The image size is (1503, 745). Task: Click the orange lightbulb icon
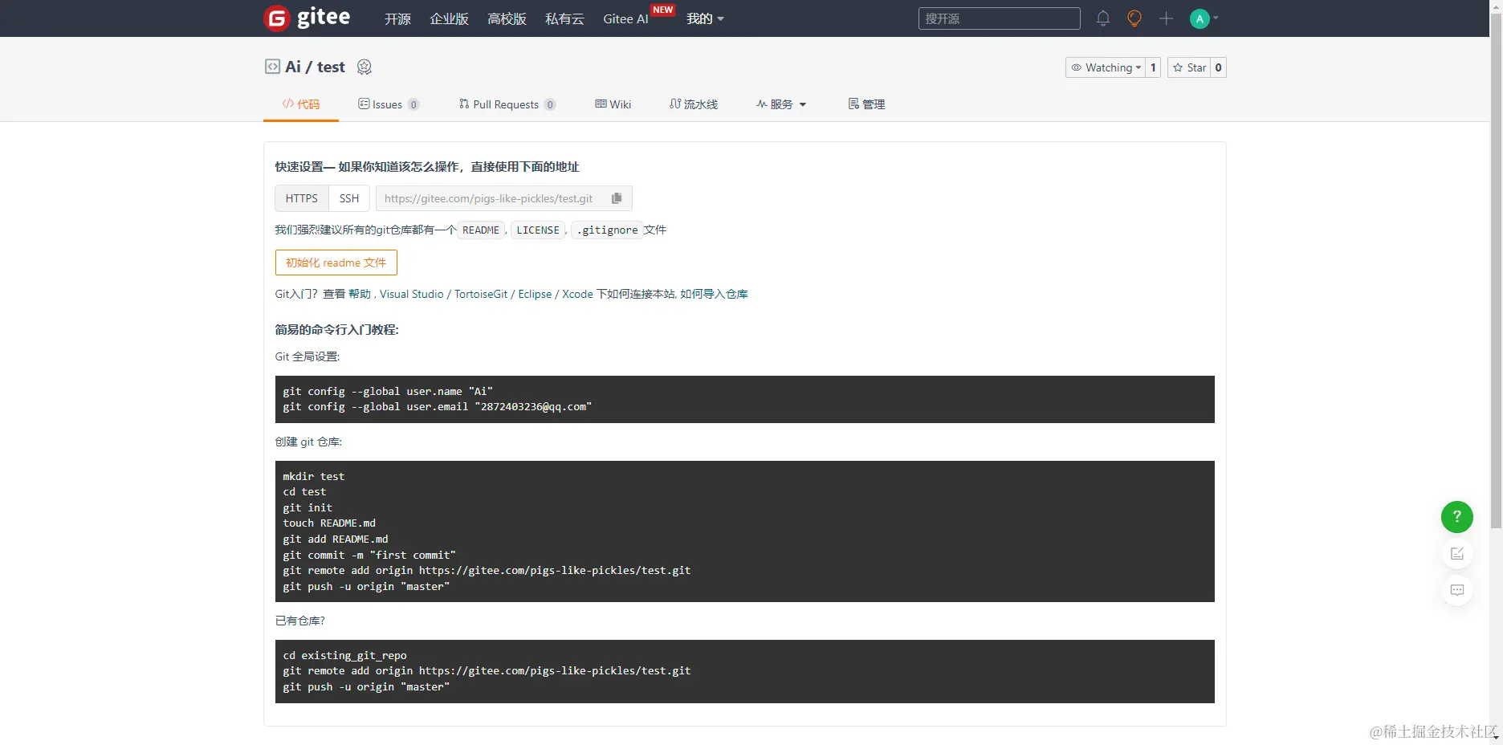[1134, 18]
